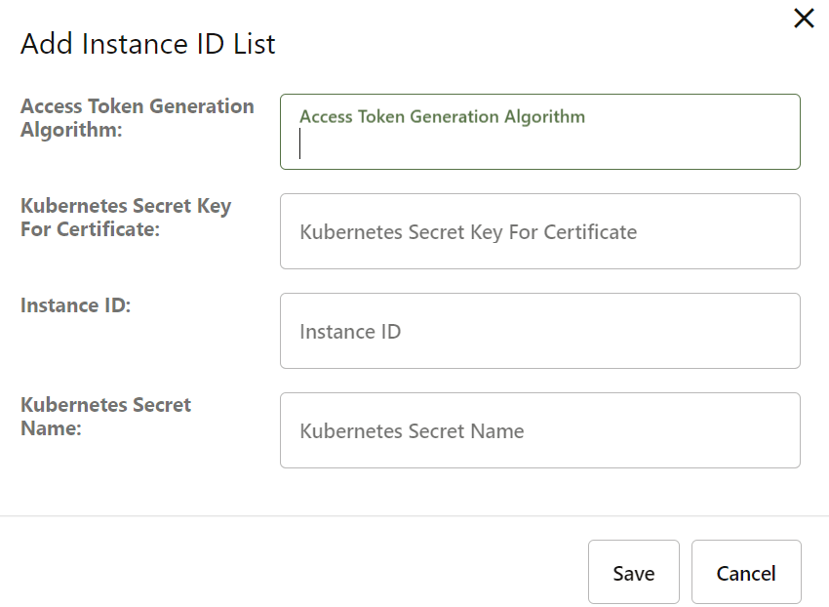Click Save to submit the instance details
Screen dimensions: 829x607
633,572
